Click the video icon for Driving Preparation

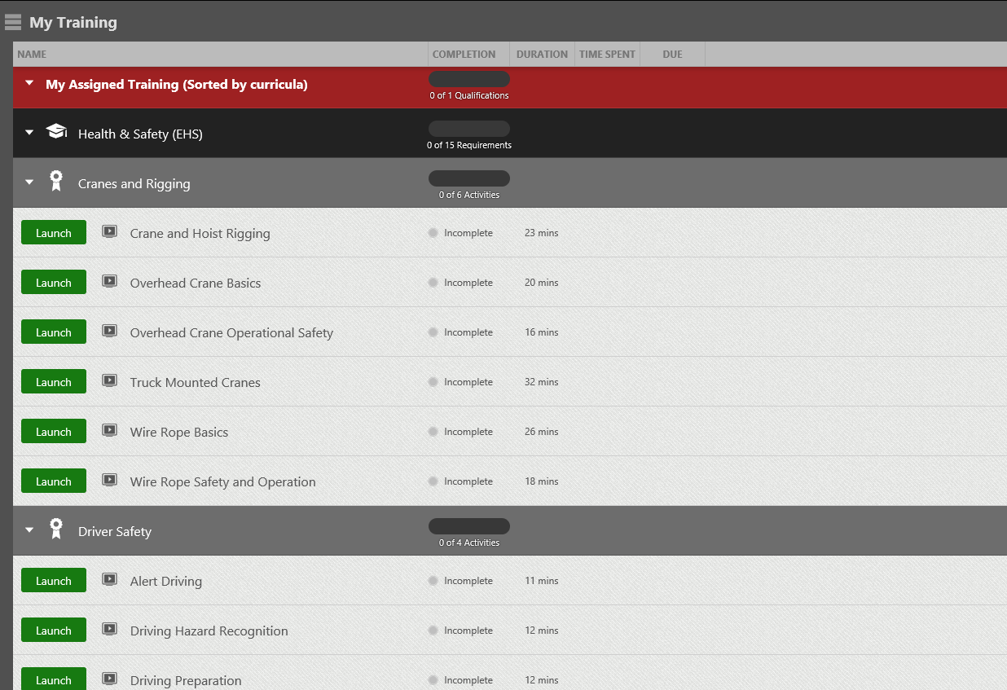pyautogui.click(x=110, y=679)
